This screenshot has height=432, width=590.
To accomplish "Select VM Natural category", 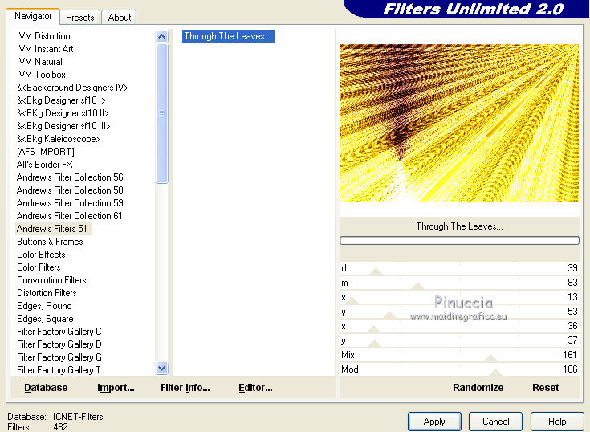I will (41, 62).
